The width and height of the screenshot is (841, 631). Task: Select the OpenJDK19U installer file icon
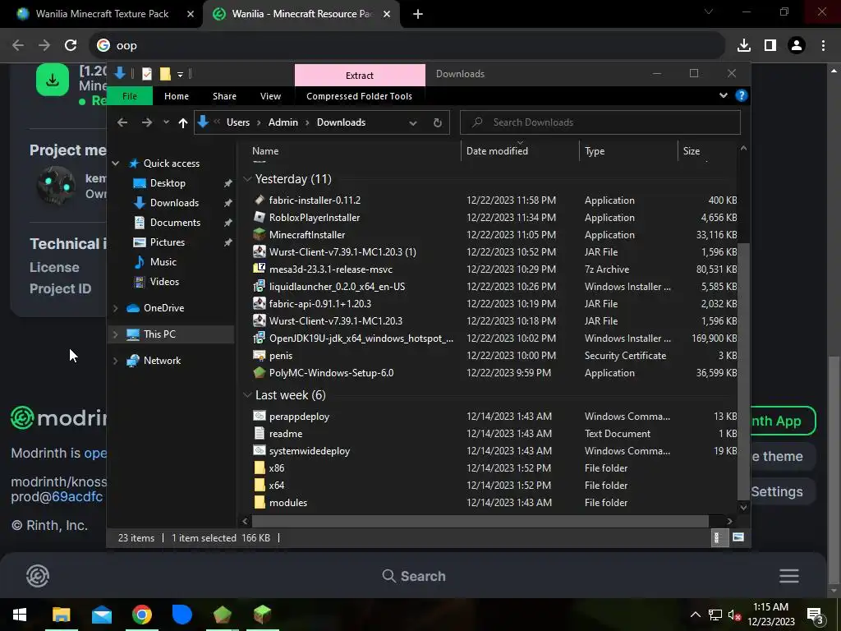(260, 338)
